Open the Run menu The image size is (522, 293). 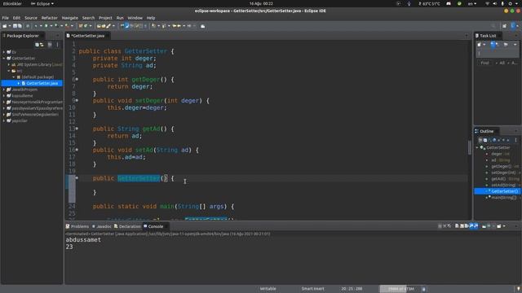(120, 18)
